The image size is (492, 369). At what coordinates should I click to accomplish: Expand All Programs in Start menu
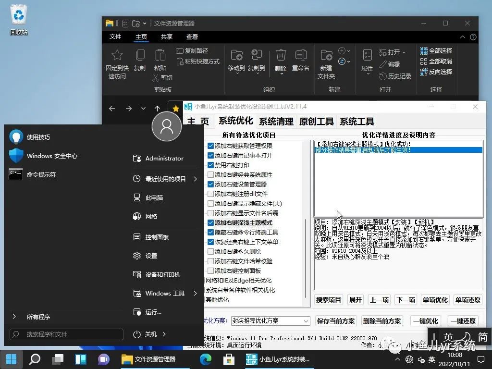tap(37, 317)
